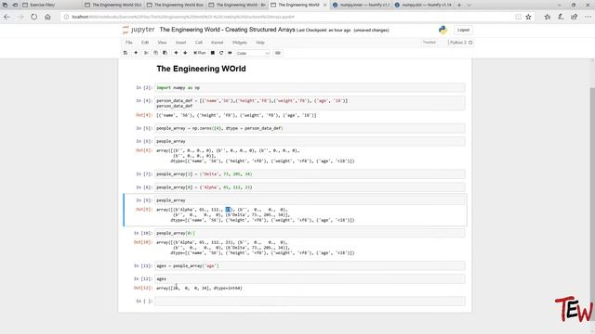Open the favorites hub icon
Image resolution: width=595 pixels, height=334 pixels.
click(548, 17)
